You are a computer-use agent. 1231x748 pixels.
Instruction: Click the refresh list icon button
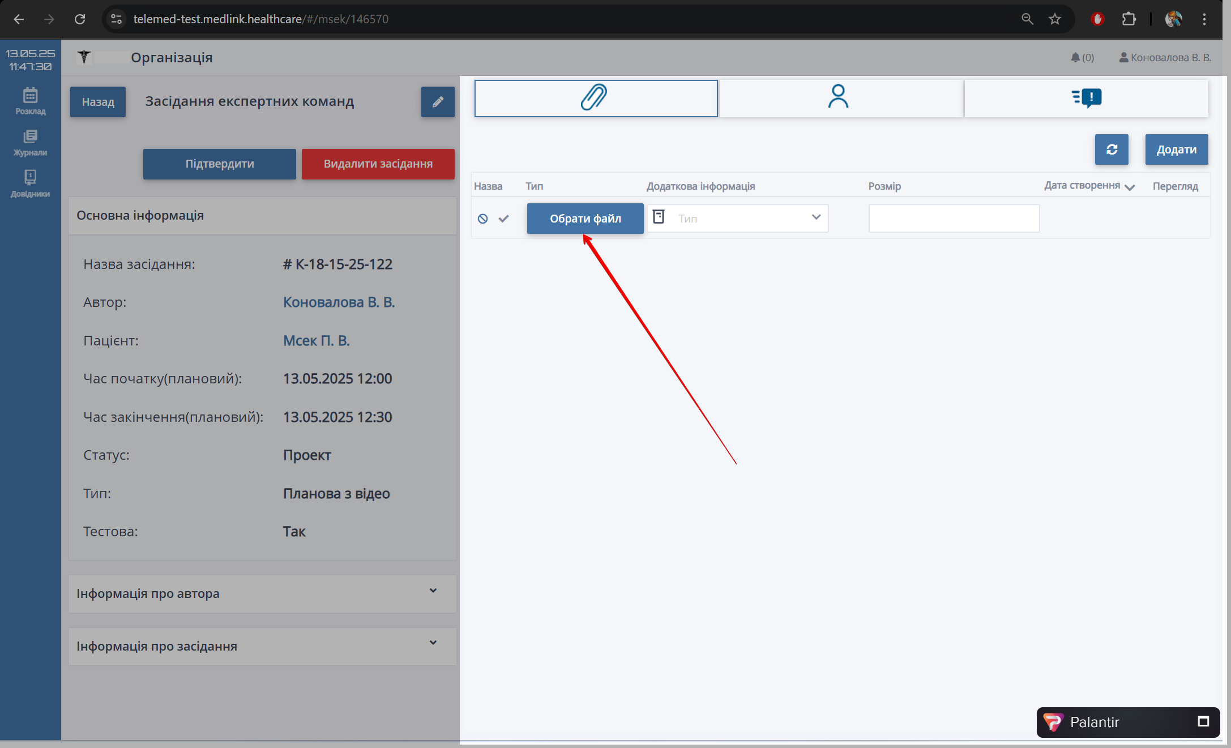pyautogui.click(x=1111, y=149)
